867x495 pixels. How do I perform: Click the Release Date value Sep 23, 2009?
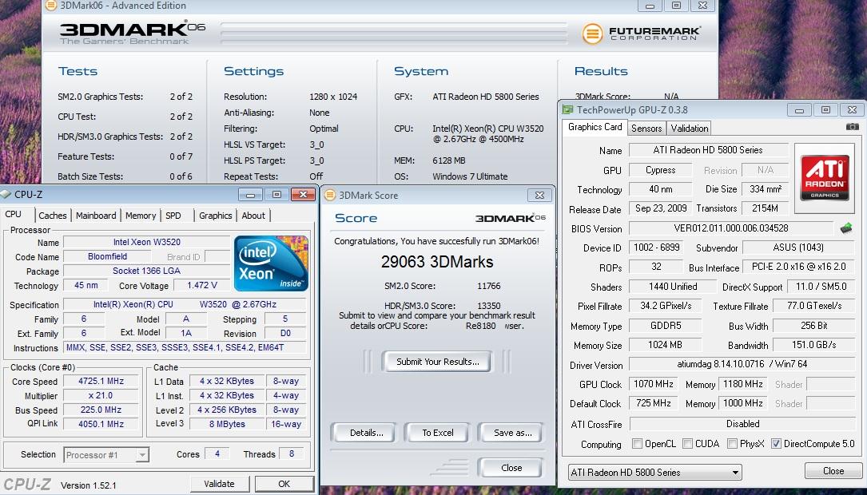(660, 208)
